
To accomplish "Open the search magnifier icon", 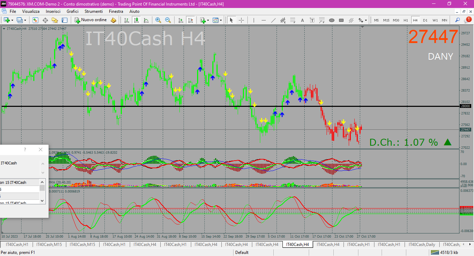I will click(458, 20).
